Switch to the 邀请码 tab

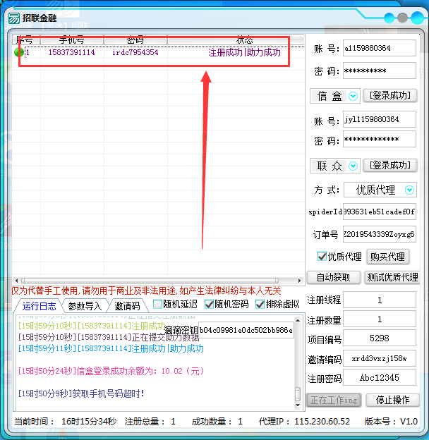(128, 306)
